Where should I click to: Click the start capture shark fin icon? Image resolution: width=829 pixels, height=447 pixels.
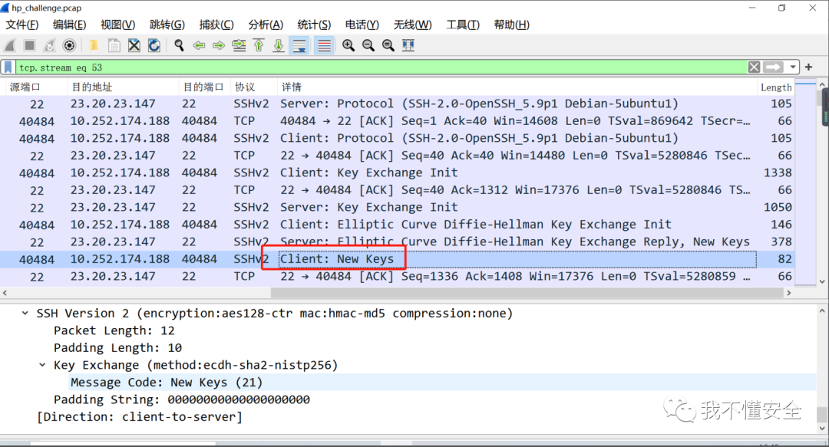pos(10,45)
